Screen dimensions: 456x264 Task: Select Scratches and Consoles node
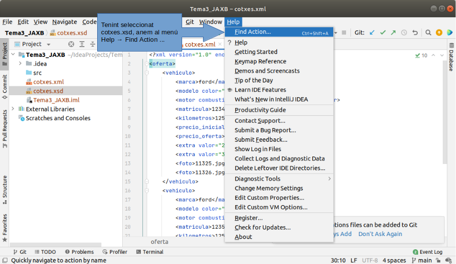(54, 118)
